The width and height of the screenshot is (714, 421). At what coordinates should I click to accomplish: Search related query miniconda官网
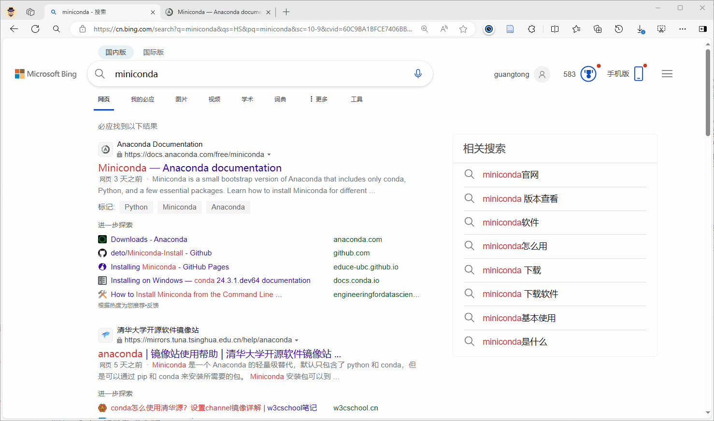pyautogui.click(x=510, y=174)
